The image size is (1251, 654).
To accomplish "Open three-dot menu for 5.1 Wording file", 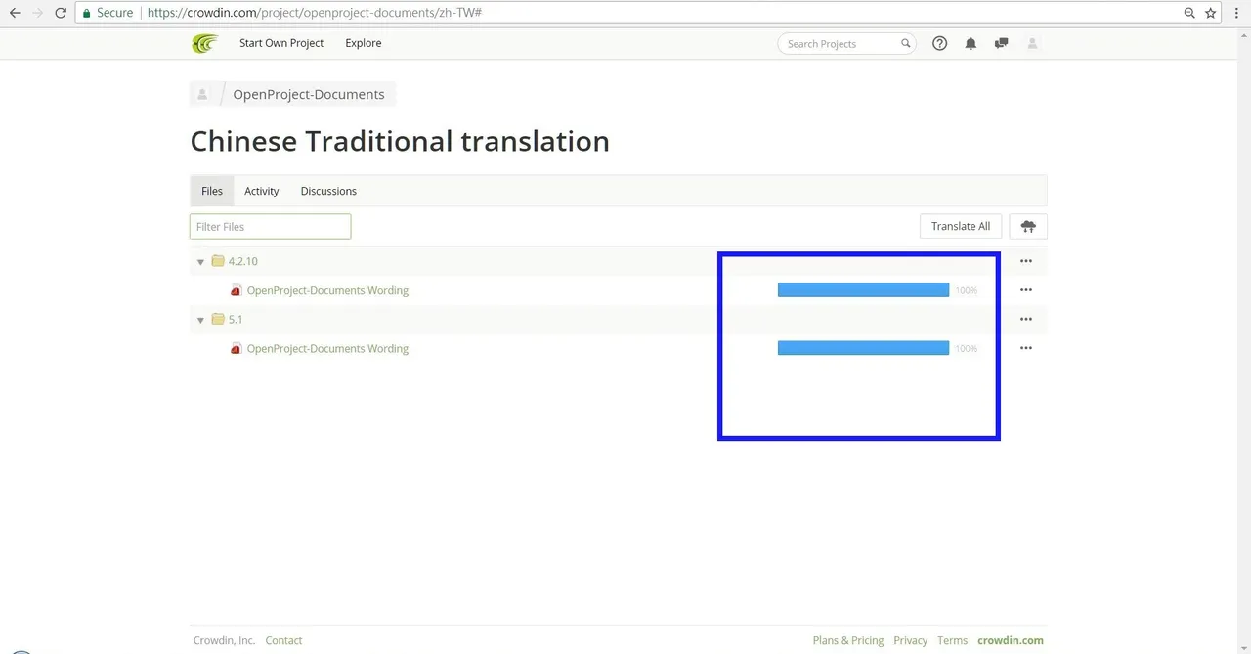I will 1026,348.
